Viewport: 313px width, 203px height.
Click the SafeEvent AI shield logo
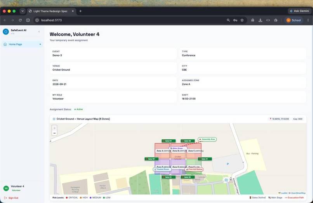coord(6,31)
